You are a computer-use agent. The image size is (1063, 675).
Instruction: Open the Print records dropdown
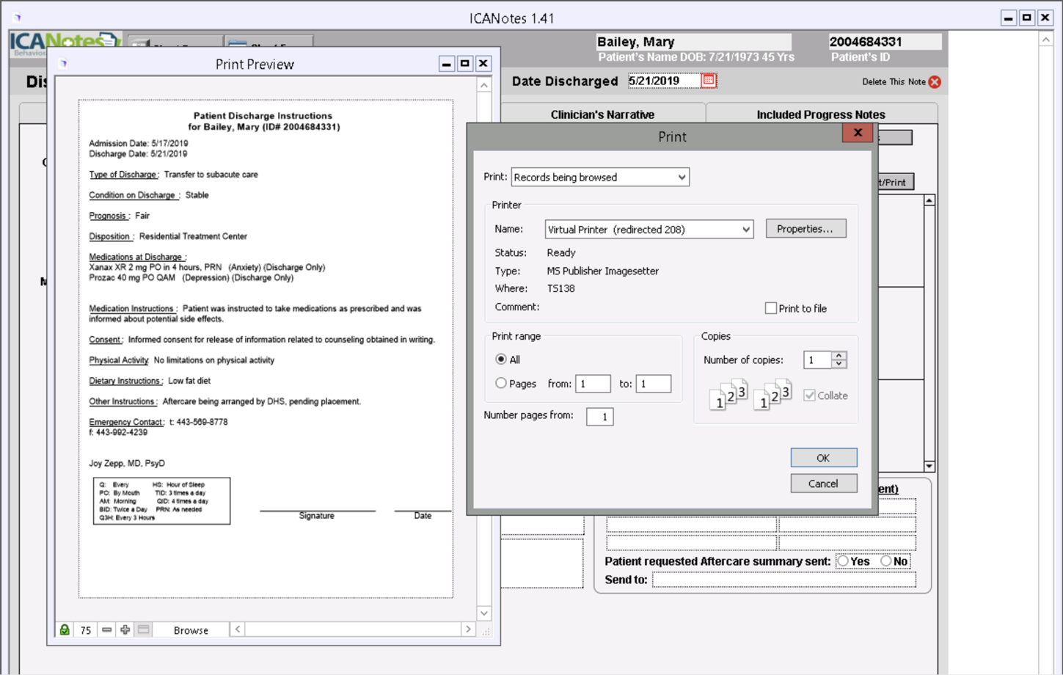pos(682,177)
